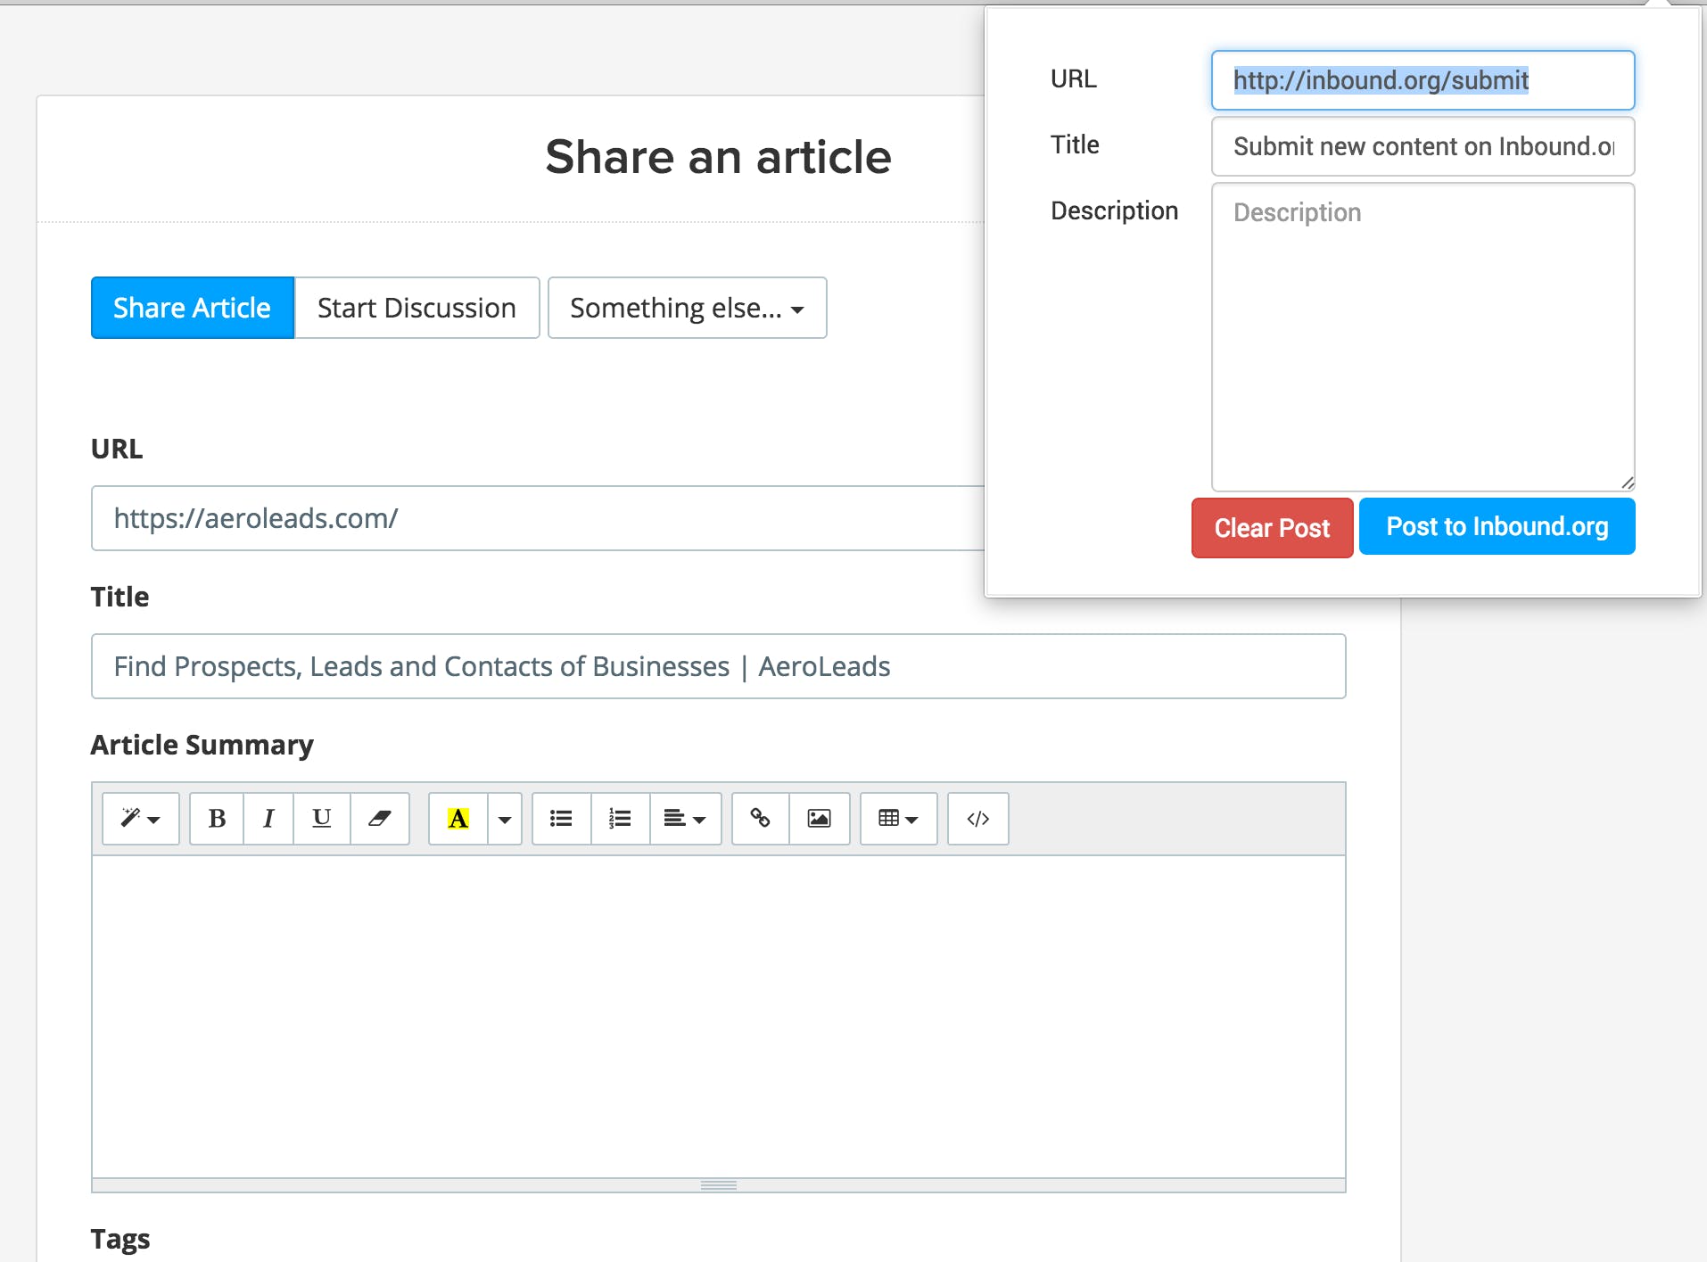Open the magic wand style dropdown
Image resolution: width=1707 pixels, height=1262 pixels.
point(141,818)
